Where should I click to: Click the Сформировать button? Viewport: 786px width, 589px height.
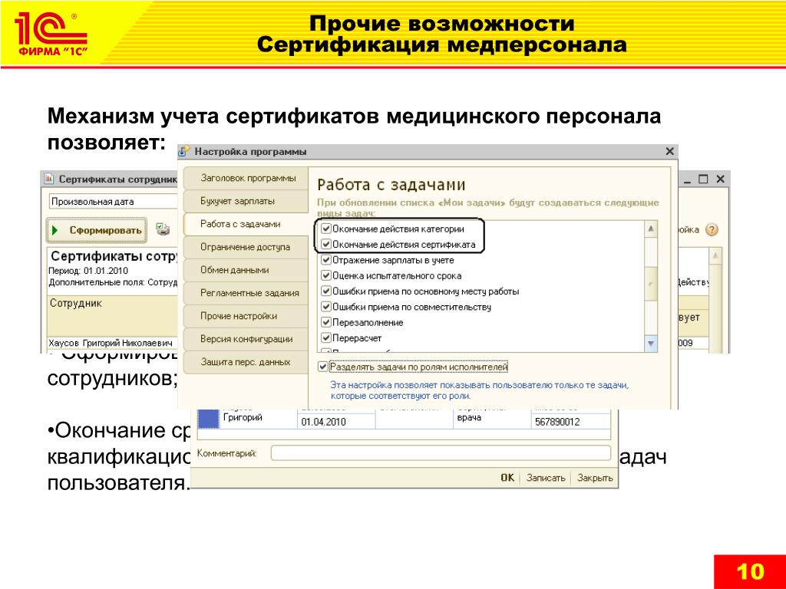(x=97, y=230)
